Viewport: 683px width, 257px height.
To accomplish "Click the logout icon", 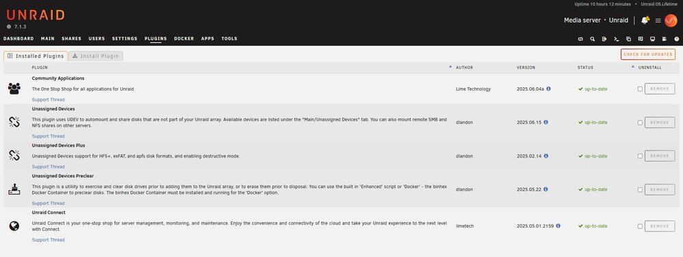I will (x=604, y=39).
